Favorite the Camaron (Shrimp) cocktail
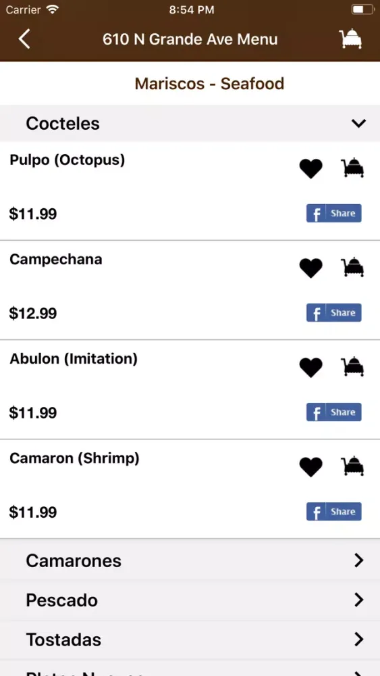Screen dimensions: 380x676 pyautogui.click(x=310, y=467)
